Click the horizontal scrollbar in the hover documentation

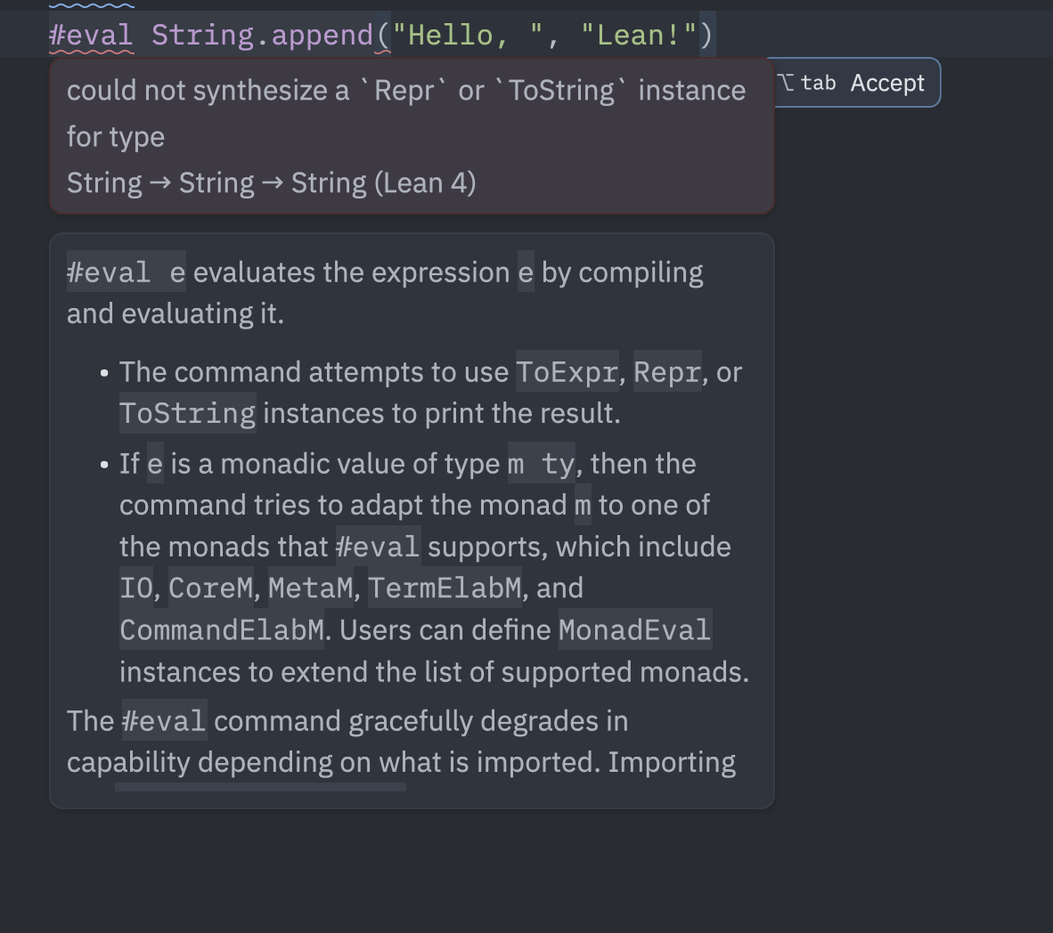point(260,787)
